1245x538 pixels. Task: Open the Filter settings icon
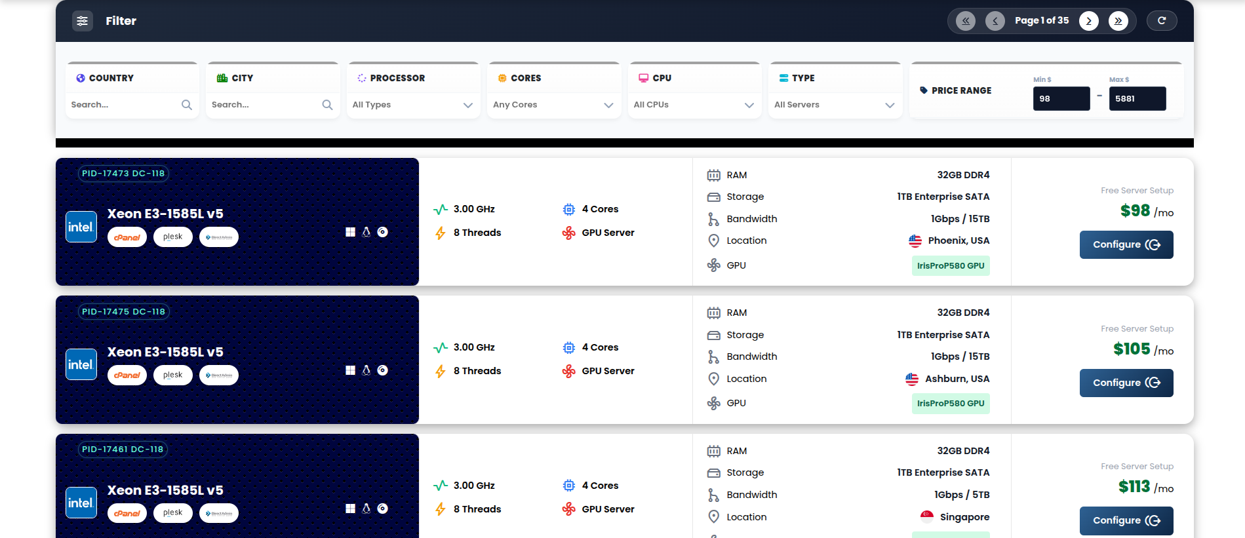82,21
